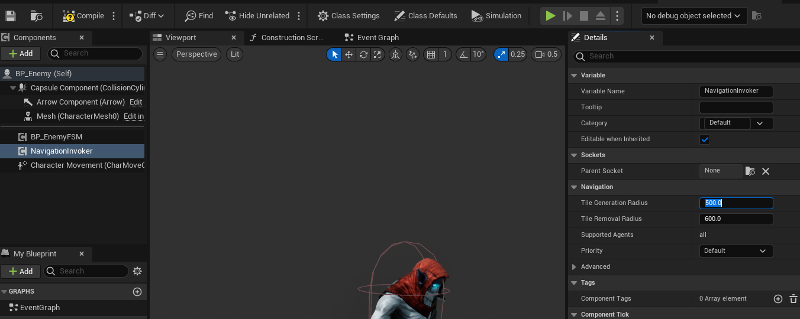The width and height of the screenshot is (800, 319).
Task: Toggle surface snapping icon in viewport
Action: pyautogui.click(x=413, y=54)
